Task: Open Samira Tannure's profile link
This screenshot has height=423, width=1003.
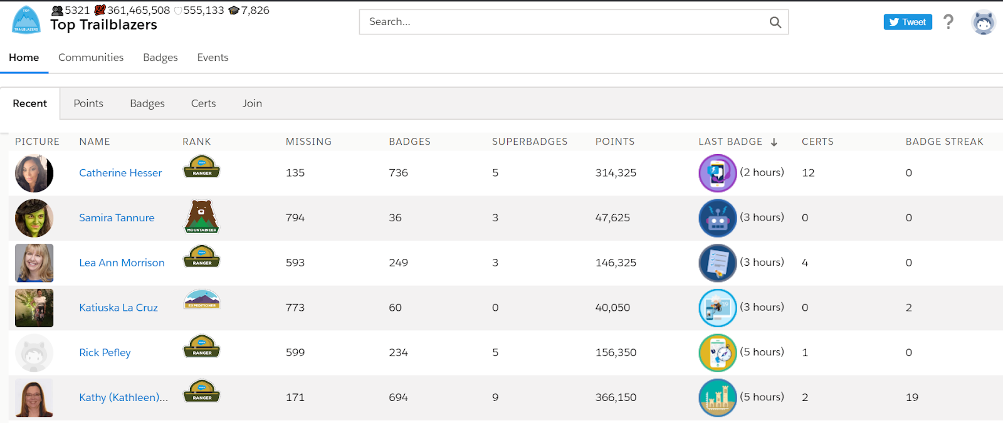Action: (117, 218)
